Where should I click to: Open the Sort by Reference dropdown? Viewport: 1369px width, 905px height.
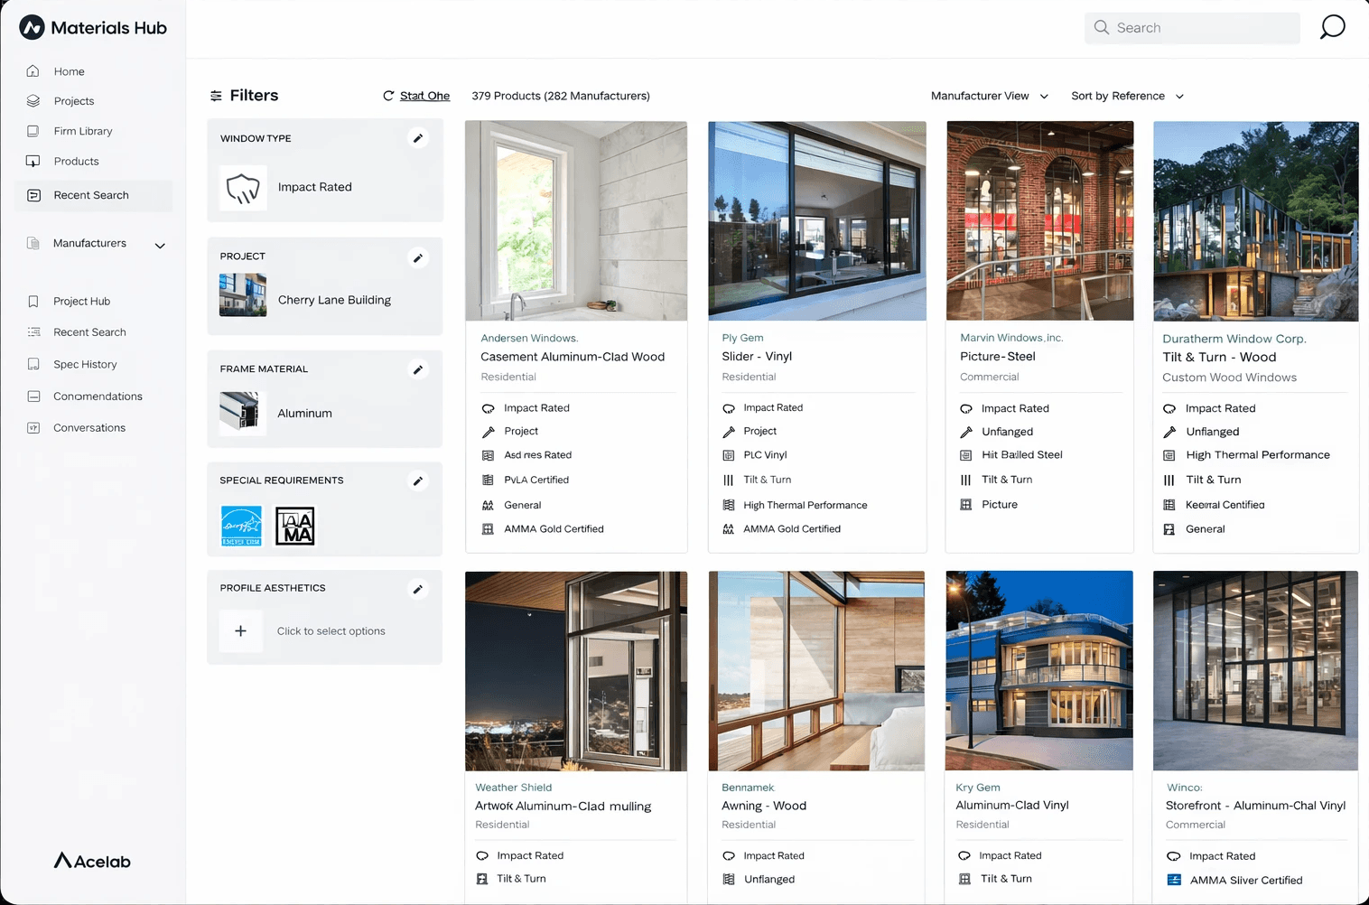tap(1127, 96)
